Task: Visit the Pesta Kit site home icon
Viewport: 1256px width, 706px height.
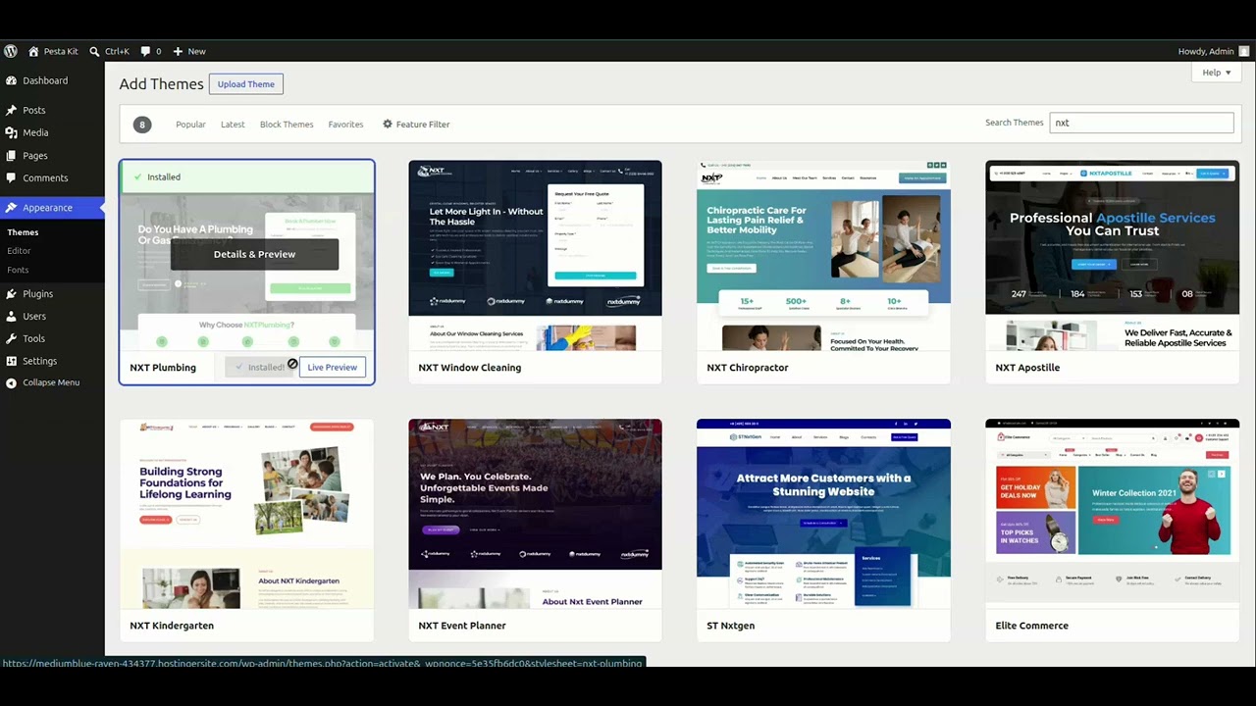Action: (x=33, y=51)
